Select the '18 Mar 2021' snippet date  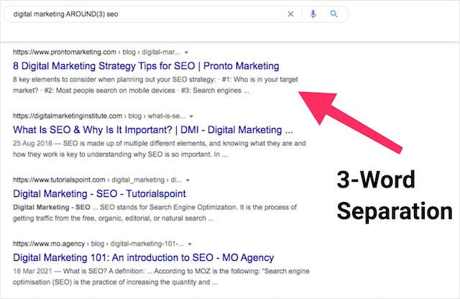tap(32, 272)
